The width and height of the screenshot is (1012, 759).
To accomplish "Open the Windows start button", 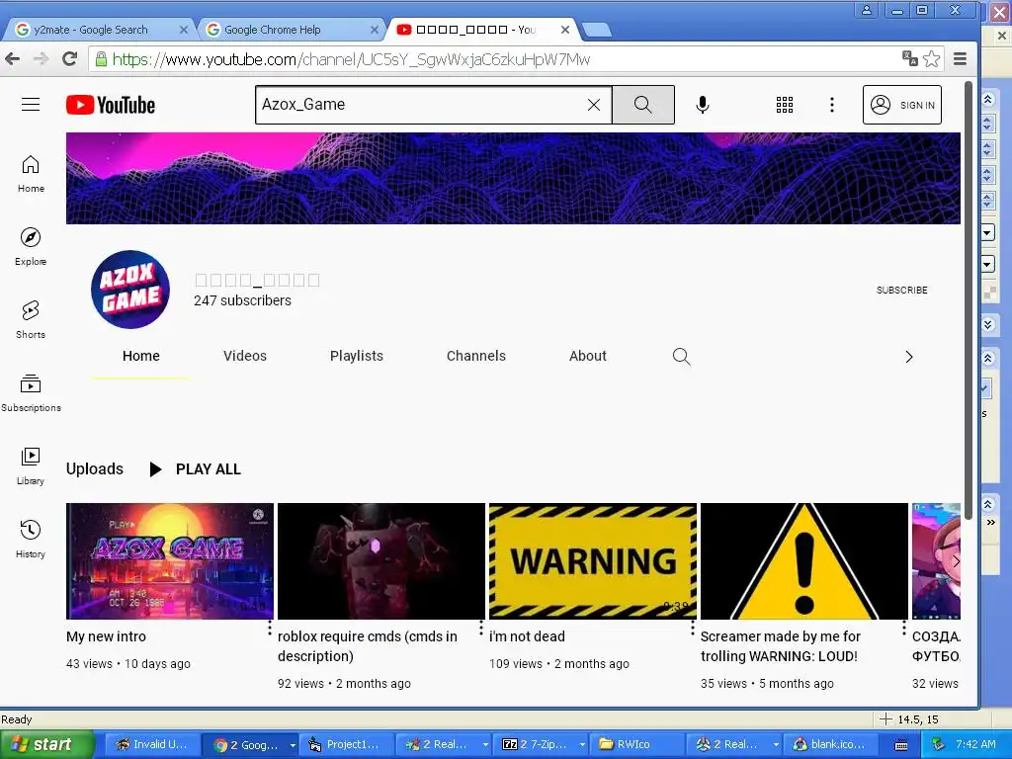I will coord(45,745).
